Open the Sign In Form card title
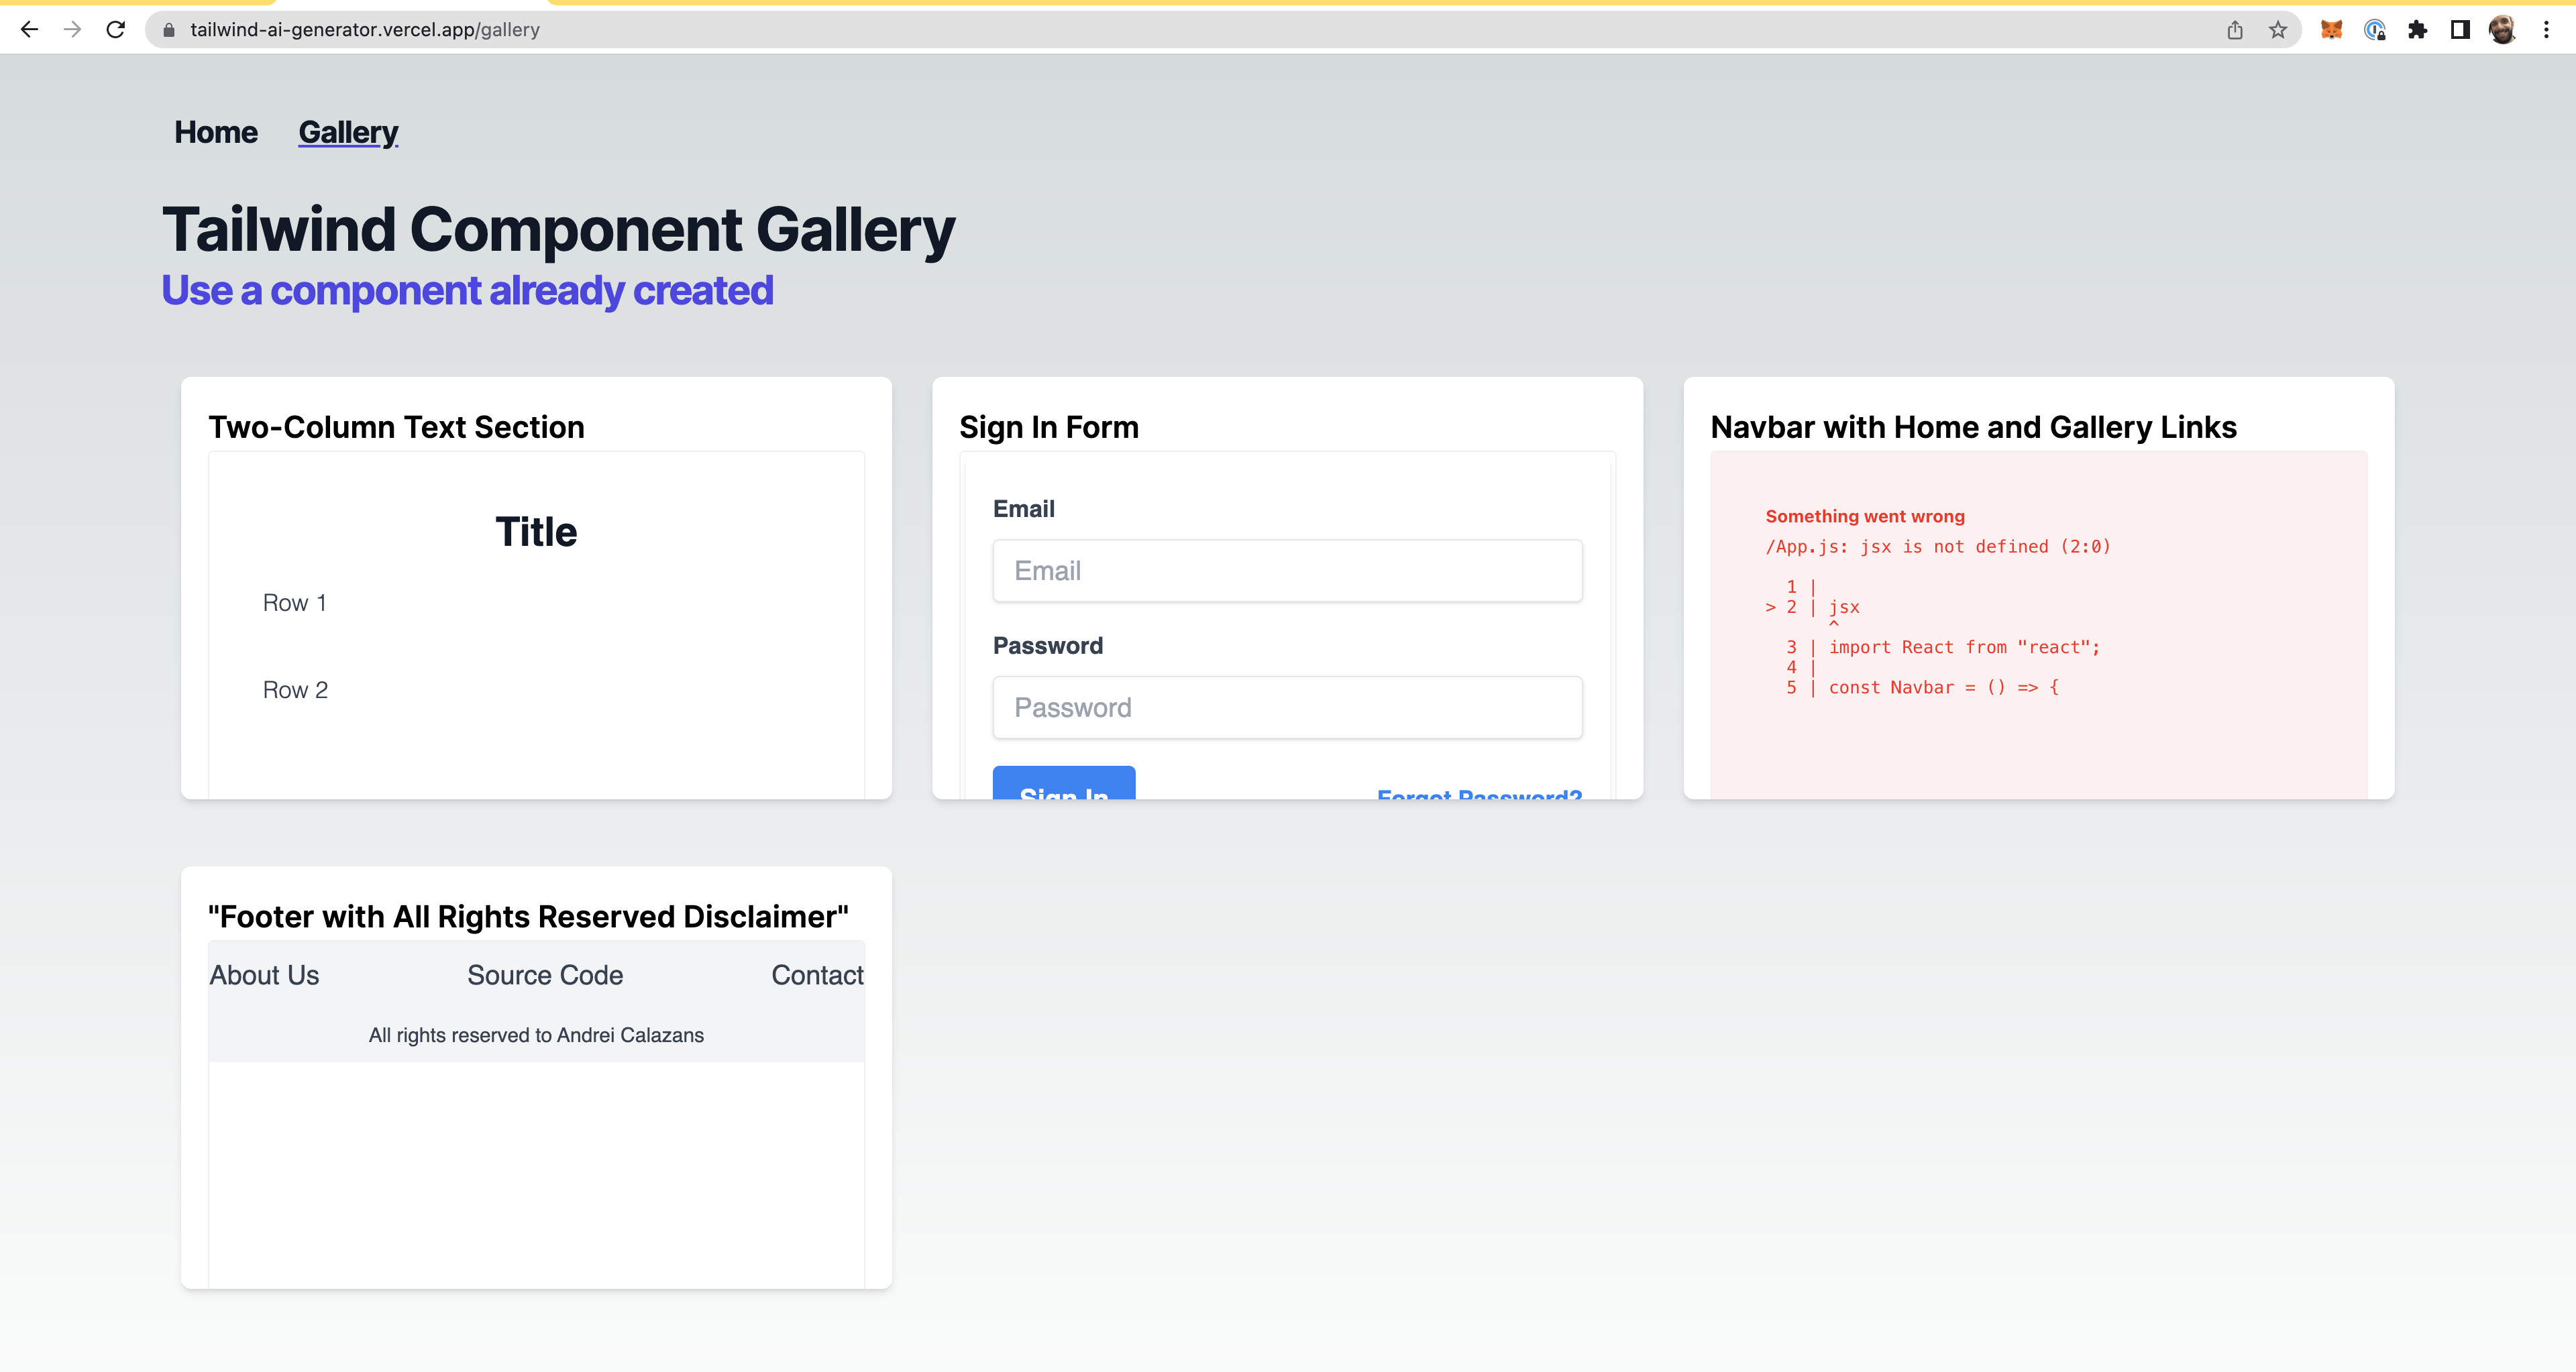 click(1049, 426)
